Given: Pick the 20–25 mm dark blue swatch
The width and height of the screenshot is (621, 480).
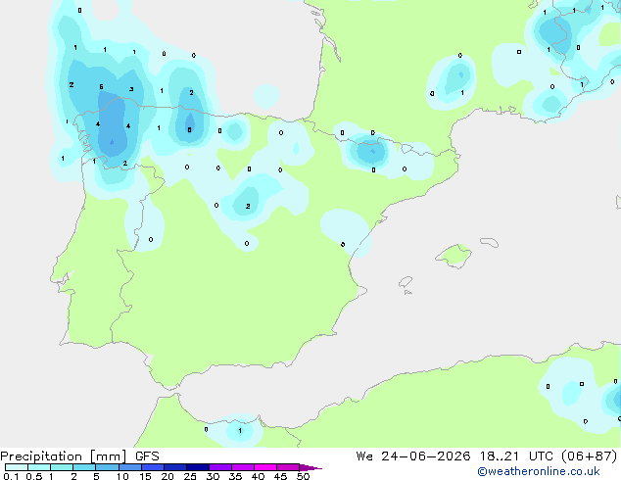Looking at the screenshot, I should pos(174,467).
